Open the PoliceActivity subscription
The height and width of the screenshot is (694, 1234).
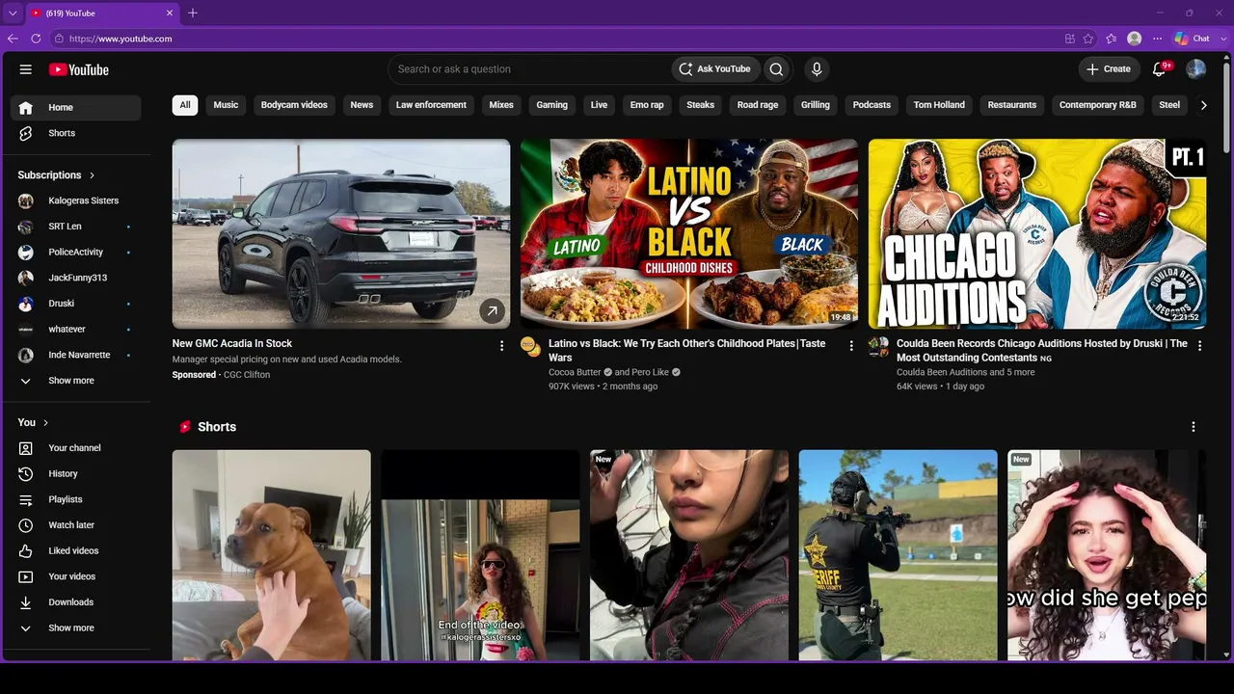point(76,253)
